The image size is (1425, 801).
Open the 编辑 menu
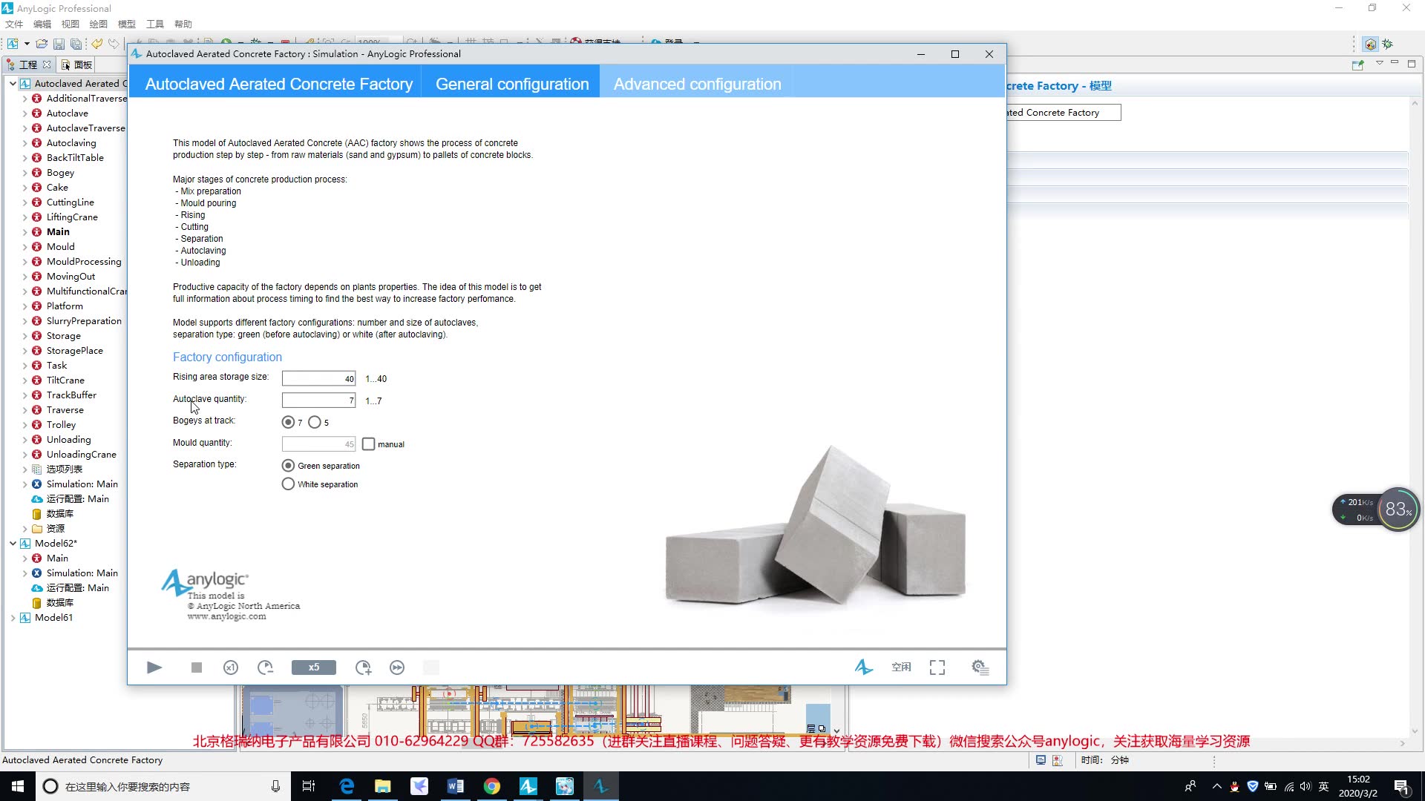pos(42,24)
